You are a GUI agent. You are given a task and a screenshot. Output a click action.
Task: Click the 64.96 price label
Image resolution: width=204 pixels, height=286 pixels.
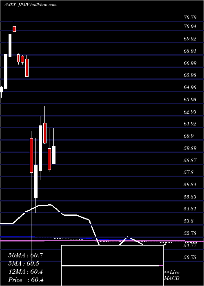[190, 87]
